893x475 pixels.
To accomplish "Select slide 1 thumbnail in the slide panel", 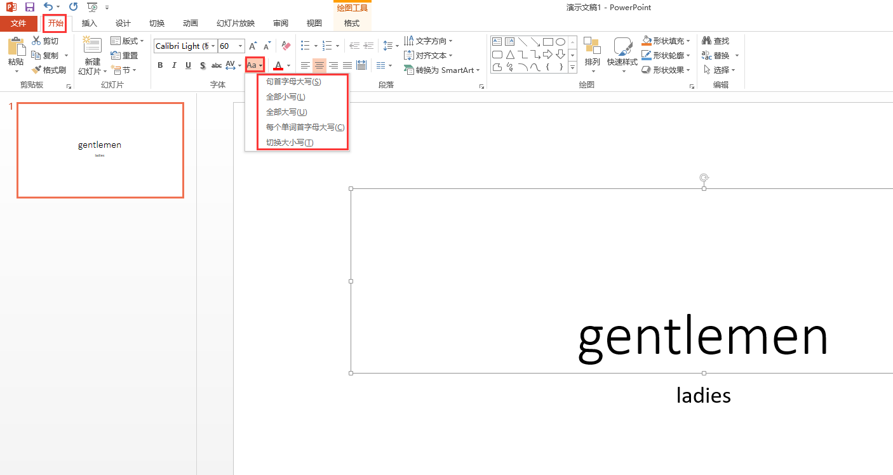I will (100, 150).
